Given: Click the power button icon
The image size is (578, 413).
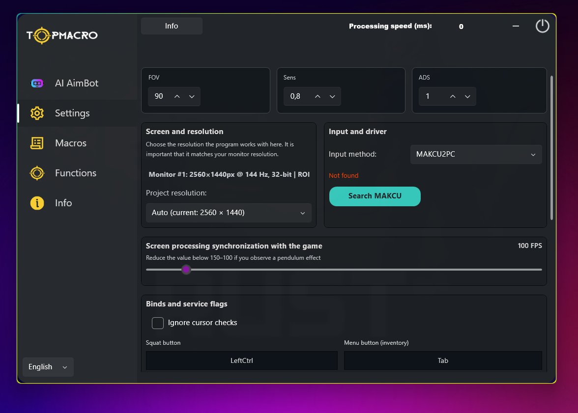Looking at the screenshot, I should pos(542,26).
